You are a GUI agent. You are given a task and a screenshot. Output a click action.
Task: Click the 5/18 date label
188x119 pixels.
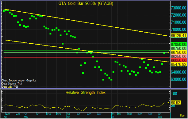(49, 114)
